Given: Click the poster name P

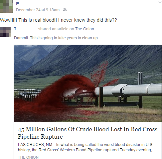Looking at the screenshot, I should pyautogui.click(x=18, y=4).
